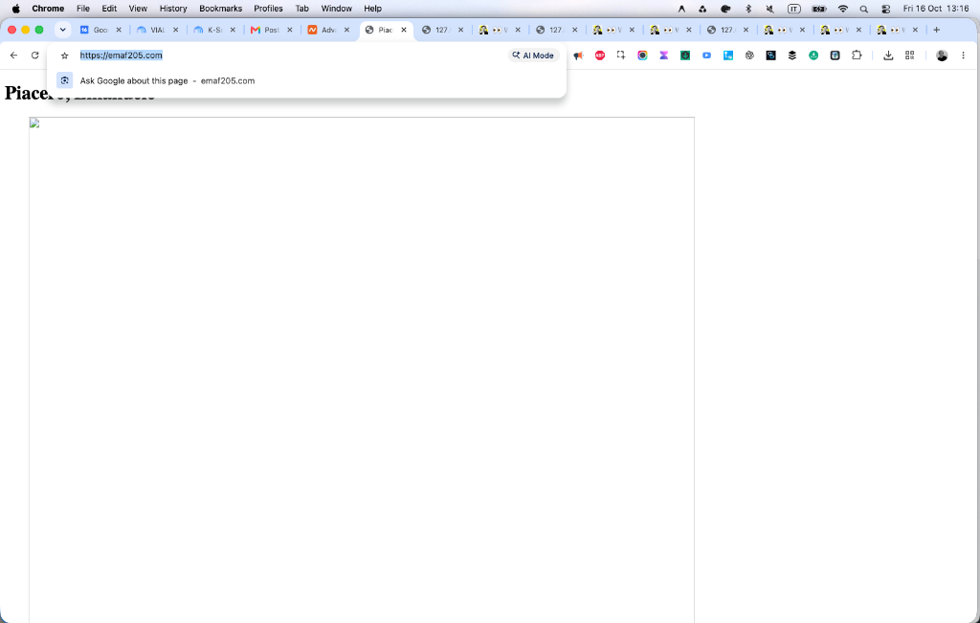Open AI Mode in the address bar
Viewport: 980px width, 623px height.
click(x=533, y=55)
